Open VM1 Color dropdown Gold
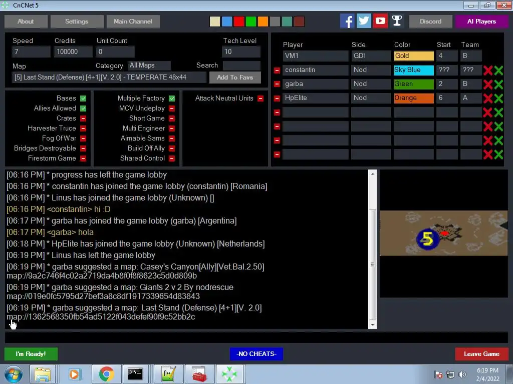Screen dimensions: 513x384 pos(414,56)
